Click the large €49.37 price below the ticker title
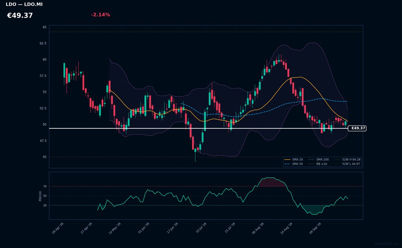This screenshot has width=402, height=248. [20, 16]
